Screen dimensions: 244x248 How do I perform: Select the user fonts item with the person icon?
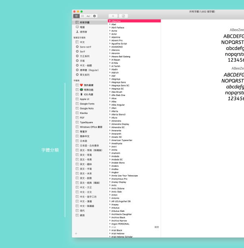click(90, 32)
